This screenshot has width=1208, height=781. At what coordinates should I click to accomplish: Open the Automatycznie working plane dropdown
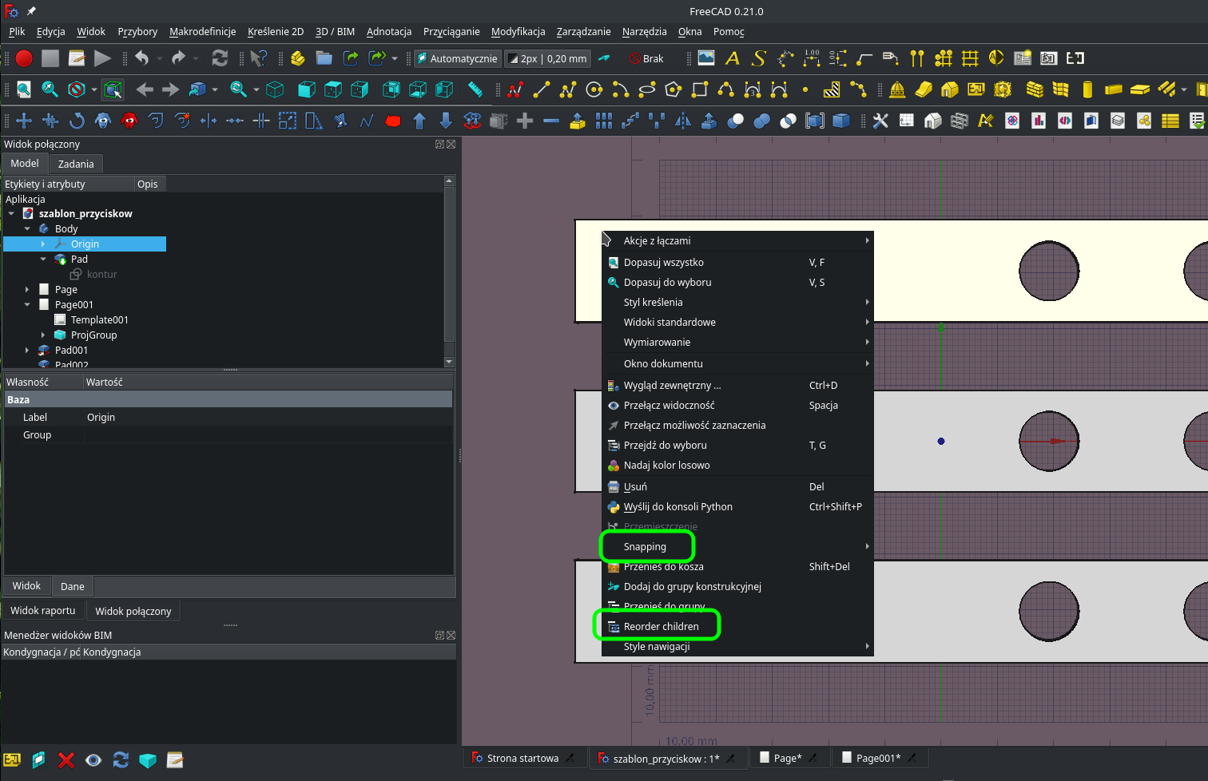pyautogui.click(x=457, y=57)
